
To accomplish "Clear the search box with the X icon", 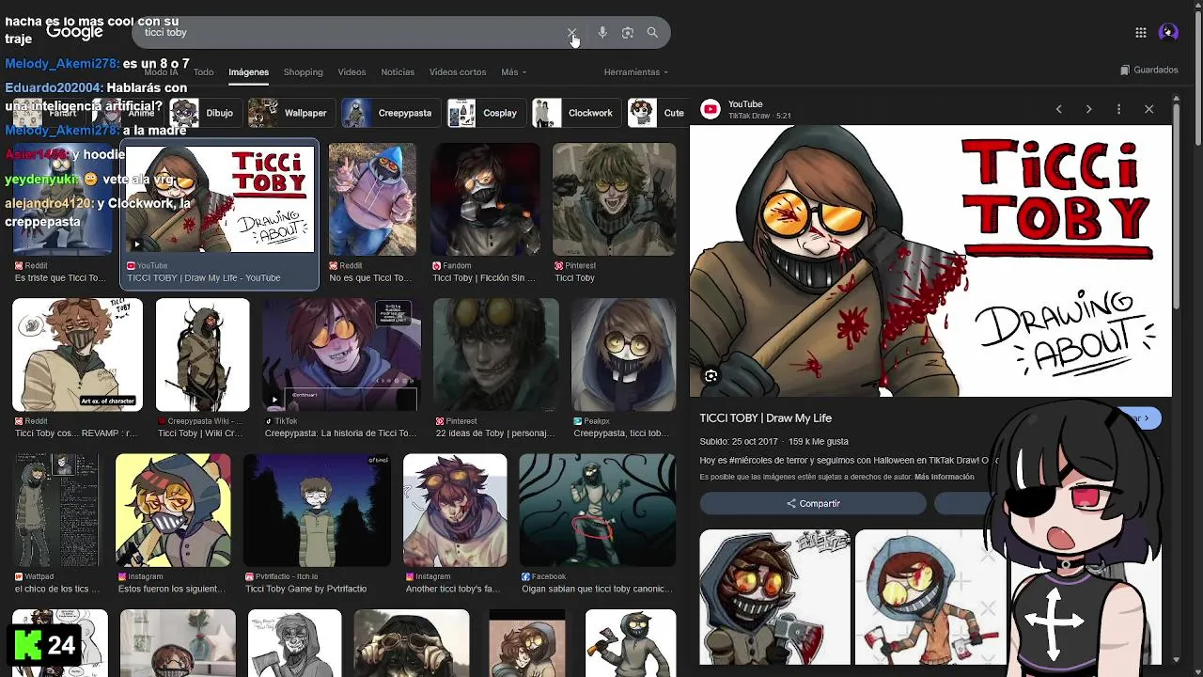I will [x=571, y=33].
